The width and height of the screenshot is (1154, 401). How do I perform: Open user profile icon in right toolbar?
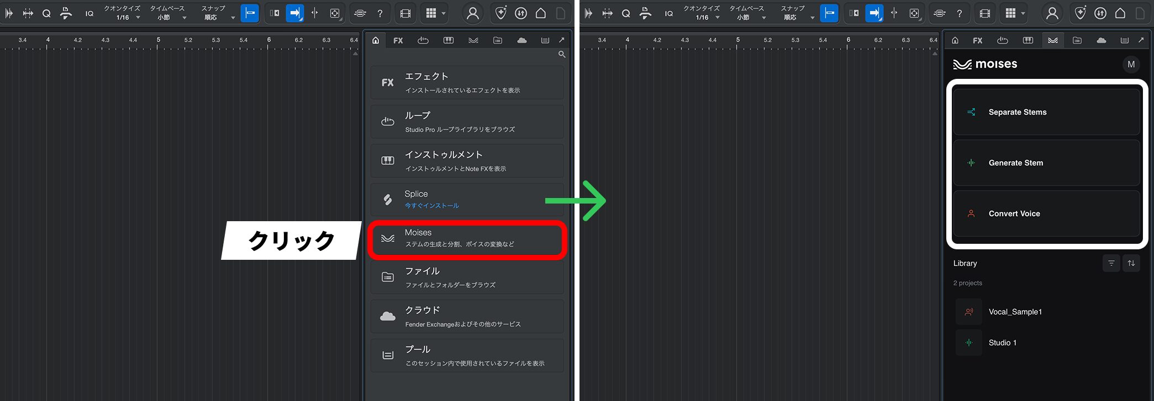1052,13
